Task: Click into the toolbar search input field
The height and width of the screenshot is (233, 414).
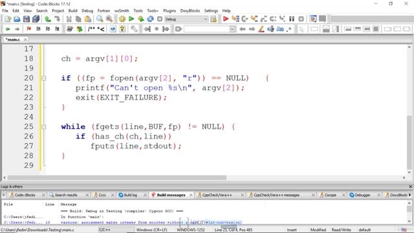Action: pyautogui.click(x=206, y=29)
